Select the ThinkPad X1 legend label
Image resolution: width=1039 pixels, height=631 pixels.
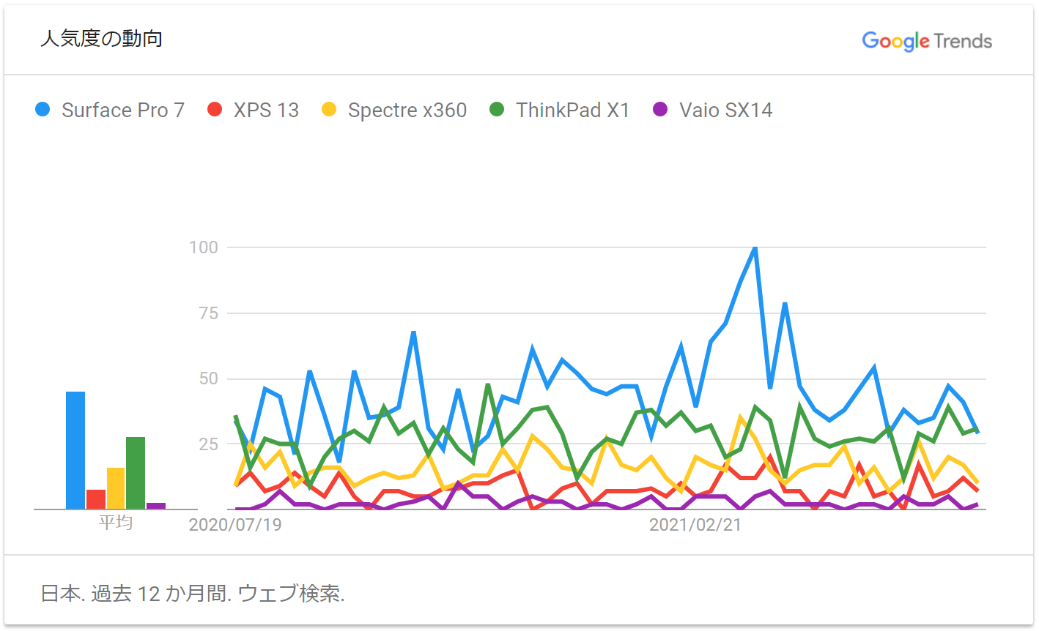572,110
